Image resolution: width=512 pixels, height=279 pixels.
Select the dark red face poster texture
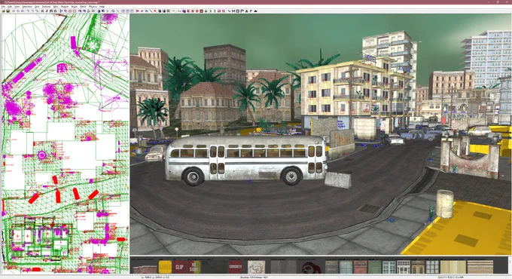(x=312, y=267)
